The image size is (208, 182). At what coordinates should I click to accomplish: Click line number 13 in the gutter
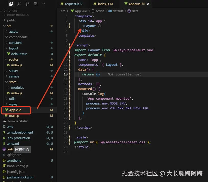tap(66, 74)
